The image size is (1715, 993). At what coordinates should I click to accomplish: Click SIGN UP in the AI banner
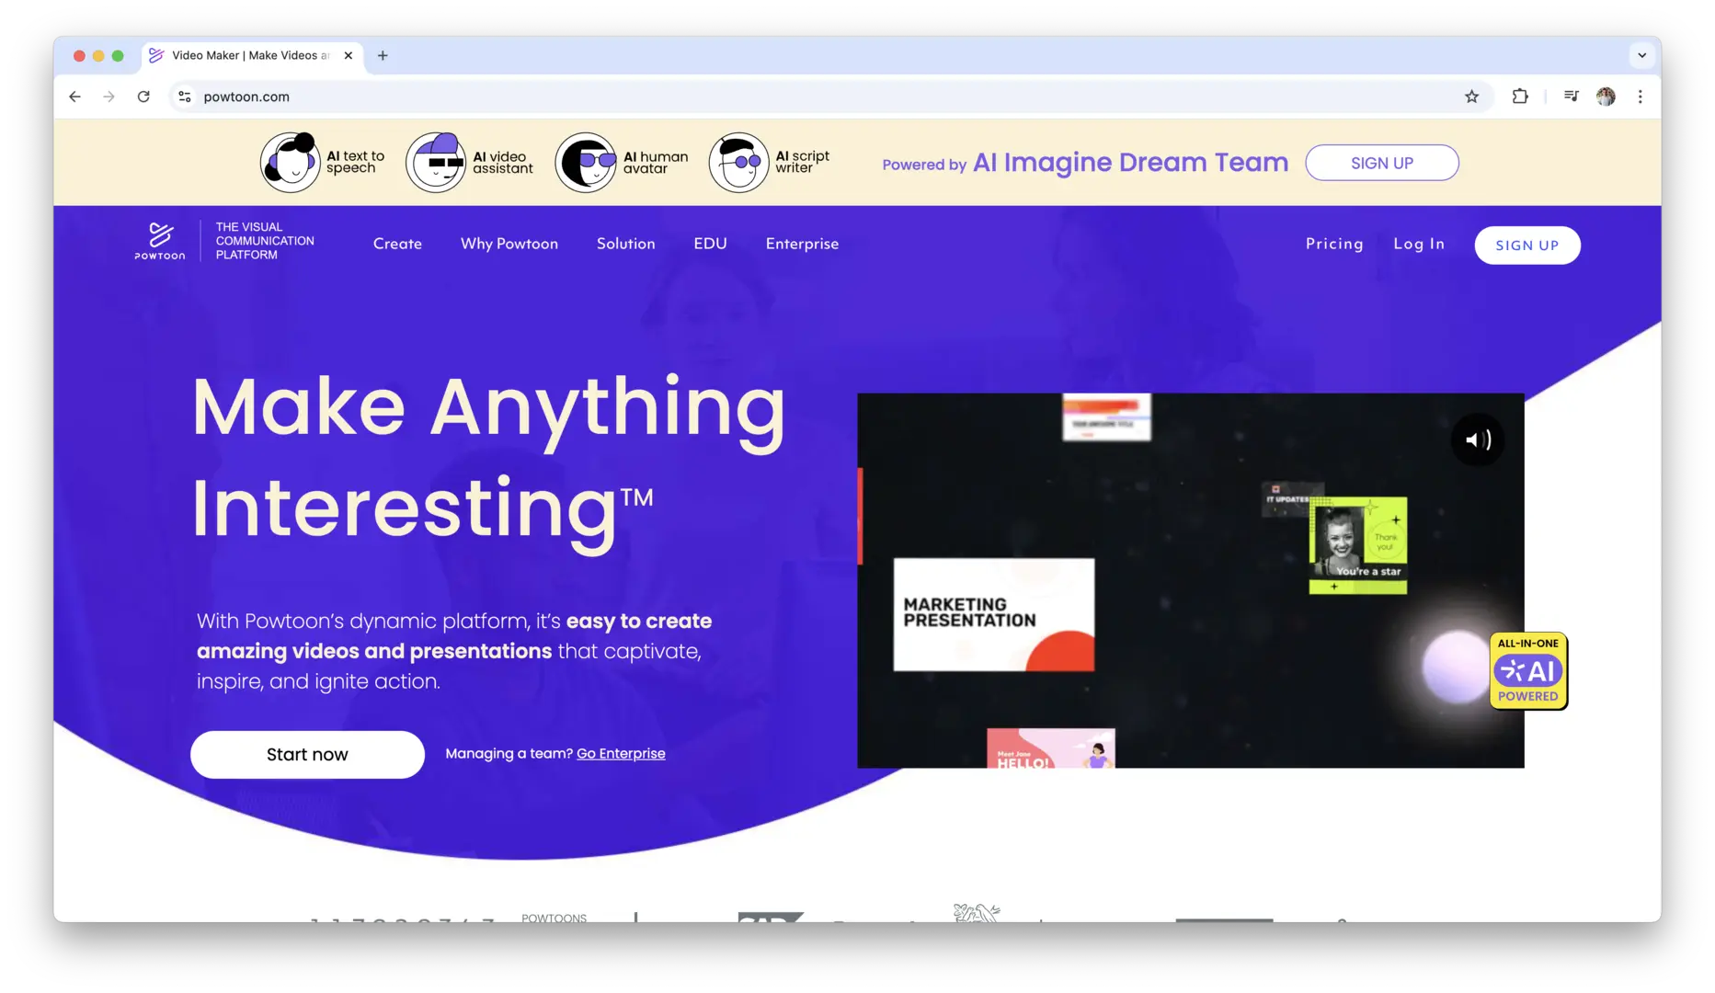tap(1381, 163)
